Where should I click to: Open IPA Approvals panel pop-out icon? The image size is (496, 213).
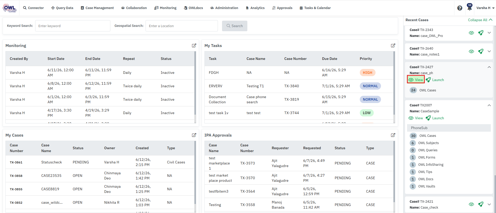point(393,135)
